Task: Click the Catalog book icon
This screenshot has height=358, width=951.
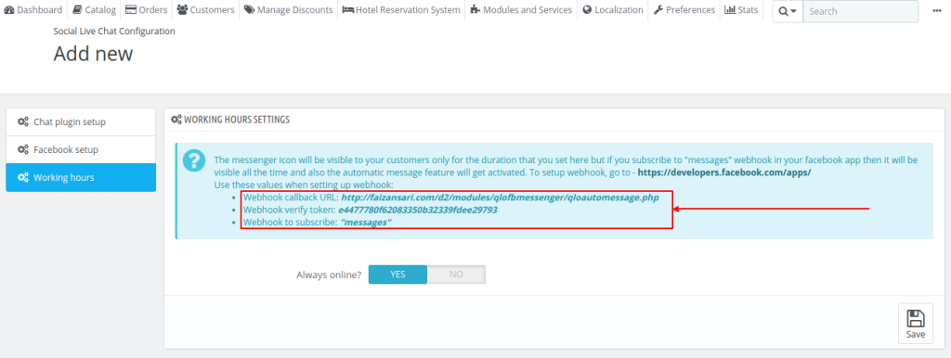Action: pyautogui.click(x=77, y=9)
